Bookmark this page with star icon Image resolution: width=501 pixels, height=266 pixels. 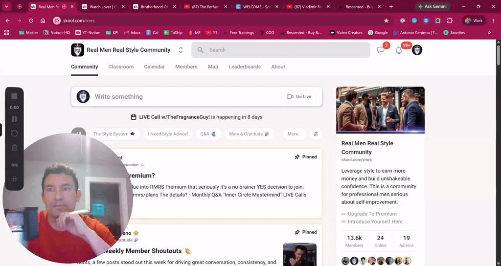pos(387,21)
